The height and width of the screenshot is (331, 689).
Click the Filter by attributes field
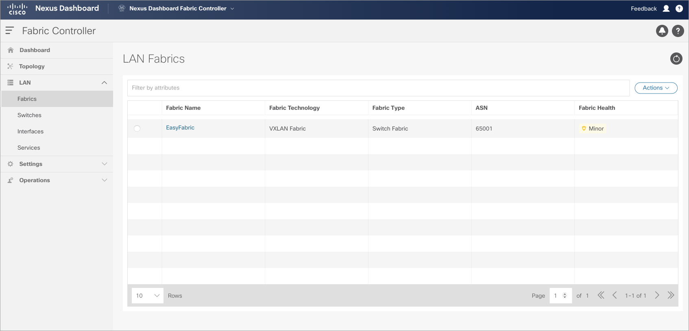(379, 88)
